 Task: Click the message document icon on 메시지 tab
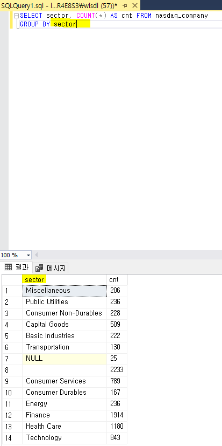coord(39,268)
